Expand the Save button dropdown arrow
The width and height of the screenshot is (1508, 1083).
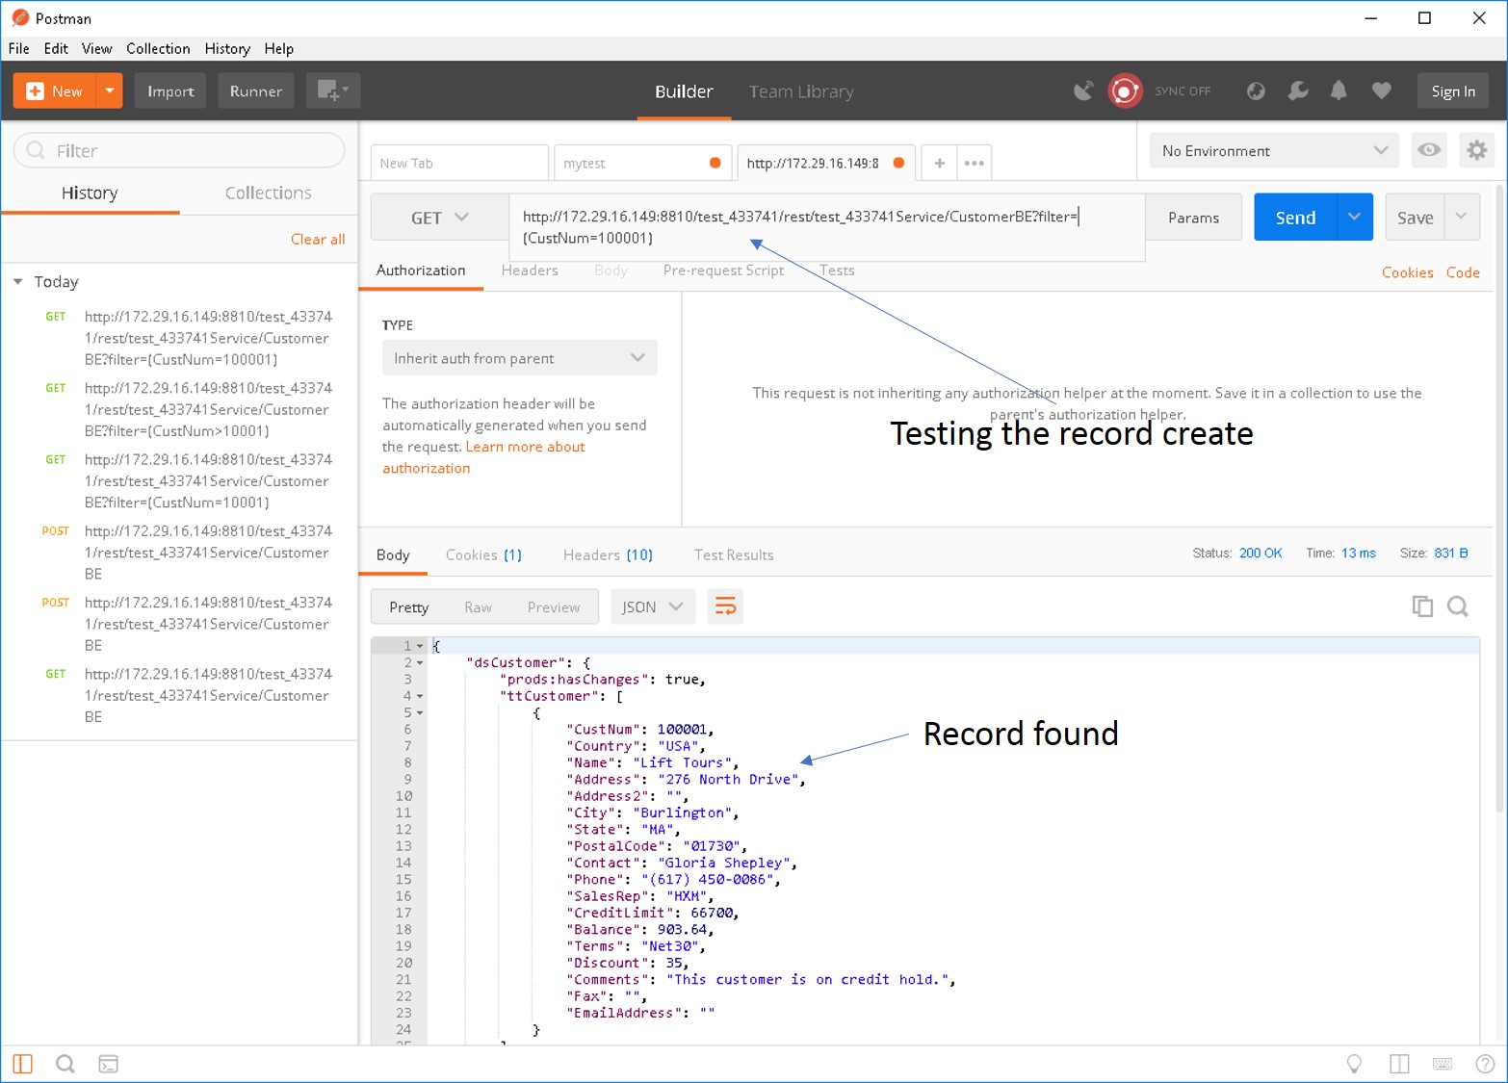(x=1461, y=217)
